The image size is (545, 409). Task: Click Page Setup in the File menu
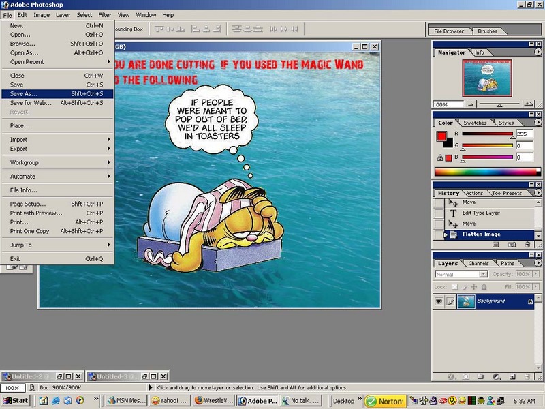57,204
